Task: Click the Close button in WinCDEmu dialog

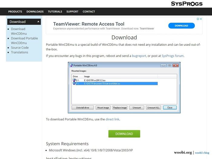Action: pyautogui.click(x=170, y=108)
